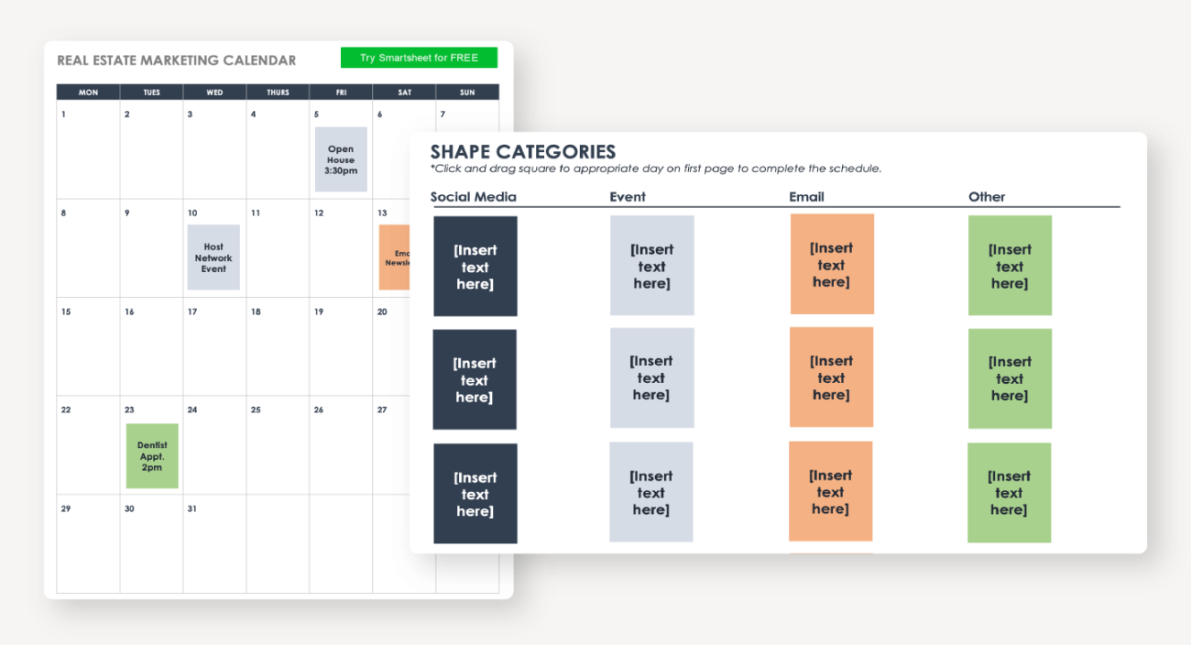Click the Dentist Appt. 2pm green block
The height and width of the screenshot is (645, 1191).
tap(152, 455)
